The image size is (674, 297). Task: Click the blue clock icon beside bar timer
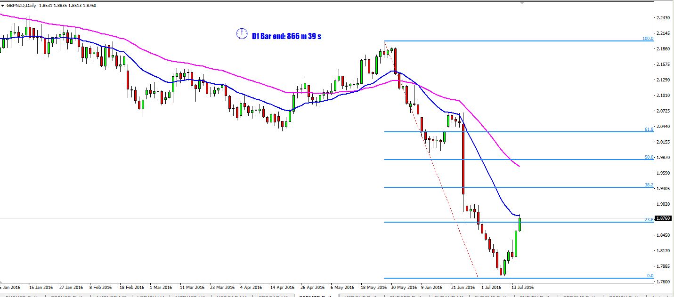coord(242,33)
